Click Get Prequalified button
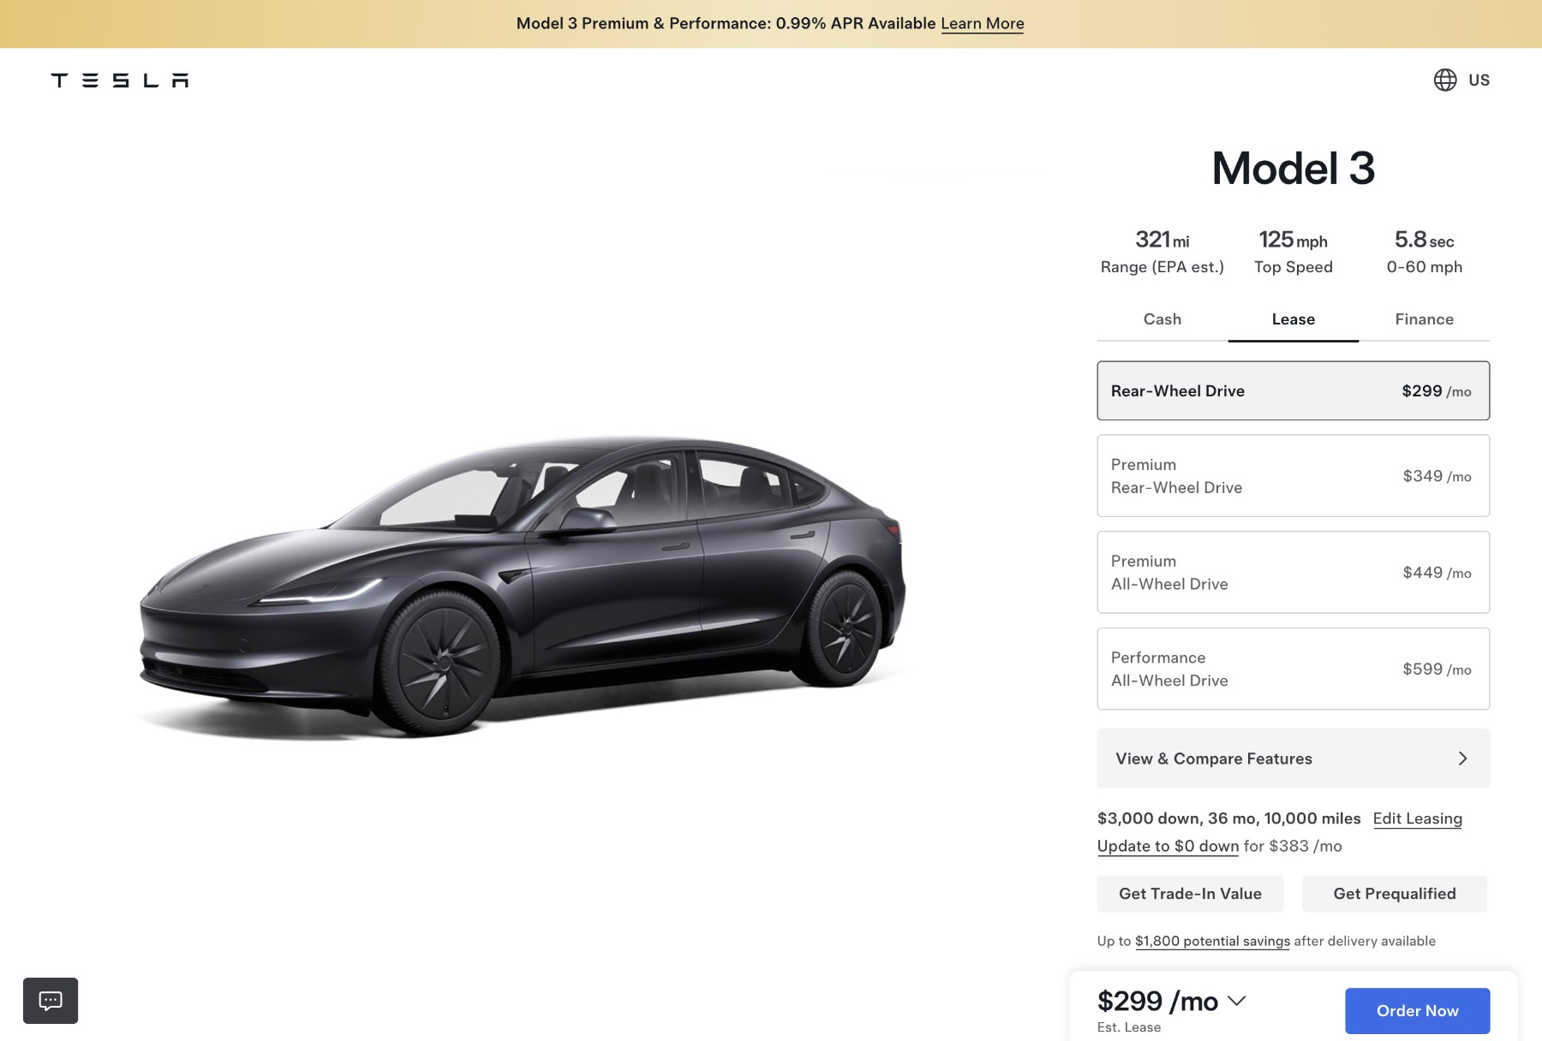1542x1041 pixels. [1394, 894]
